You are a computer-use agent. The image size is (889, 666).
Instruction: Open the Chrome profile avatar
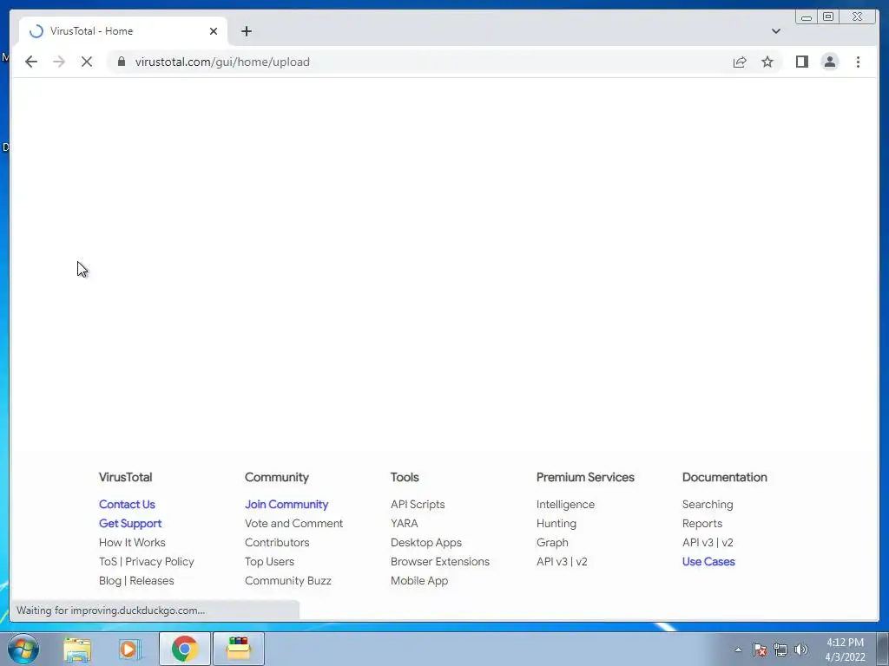tap(829, 62)
